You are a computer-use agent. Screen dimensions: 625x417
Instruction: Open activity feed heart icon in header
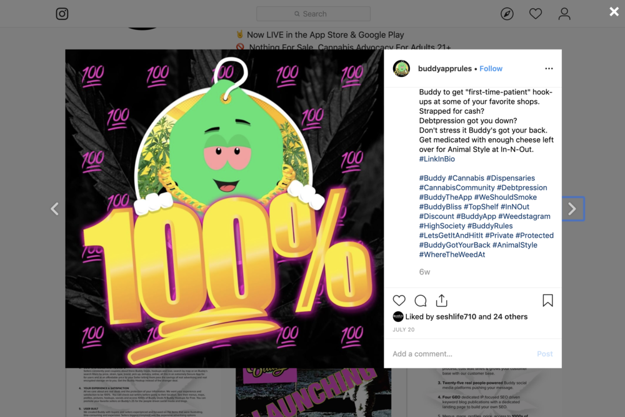536,14
